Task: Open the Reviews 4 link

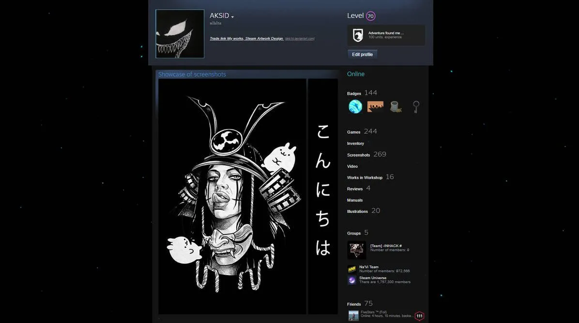Action: click(x=359, y=189)
